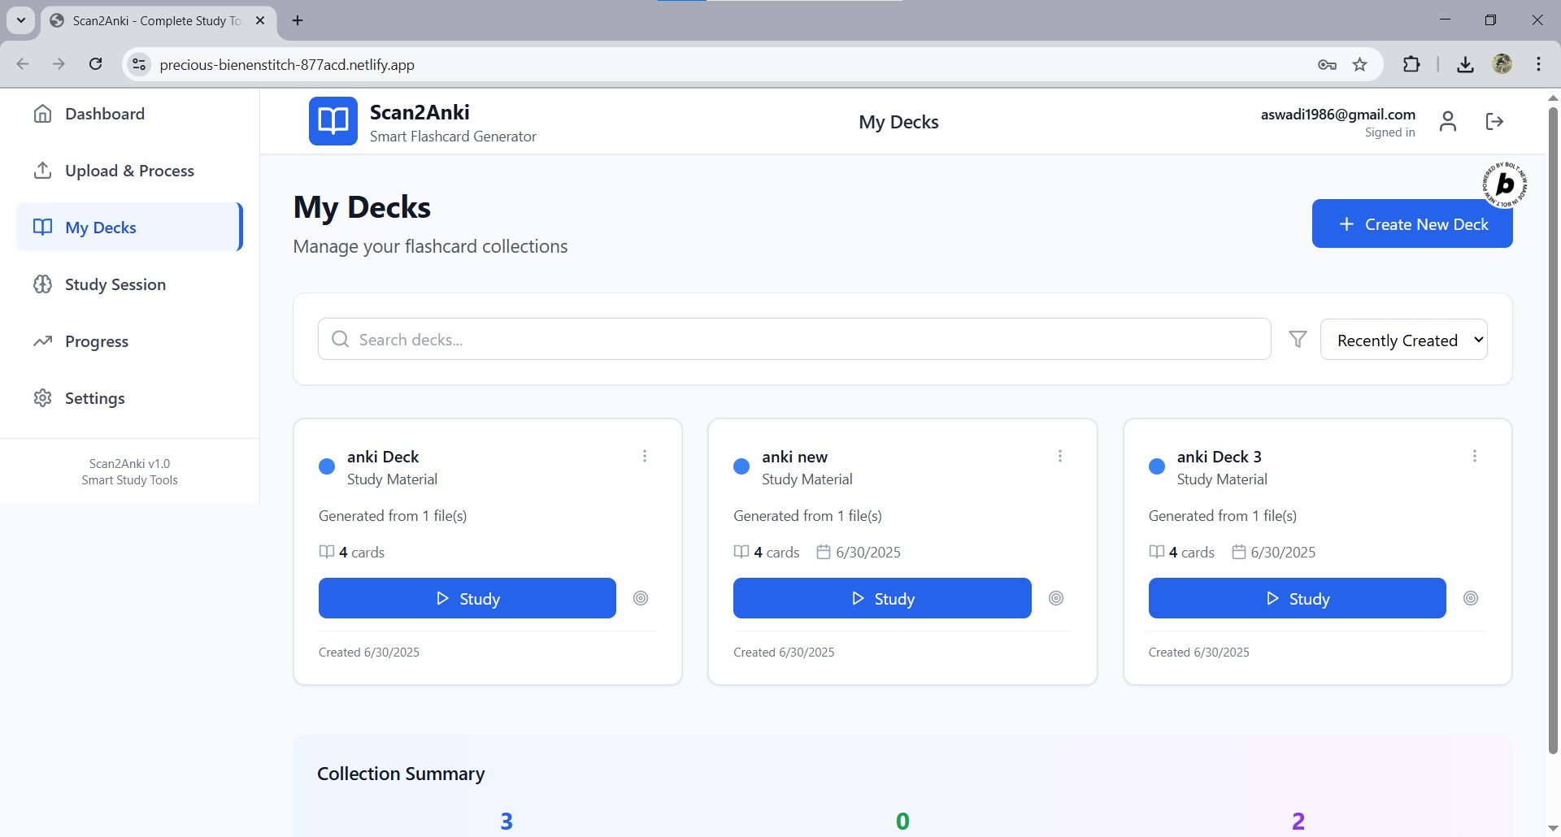Open the user profile icon
1561x837 pixels.
click(x=1448, y=122)
